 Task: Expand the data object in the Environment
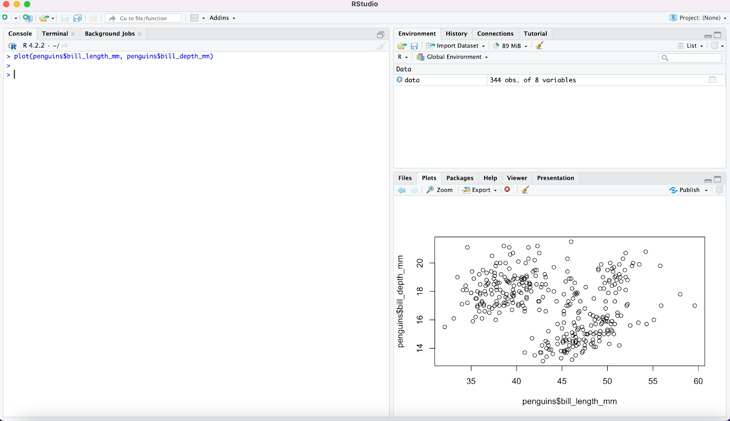400,80
